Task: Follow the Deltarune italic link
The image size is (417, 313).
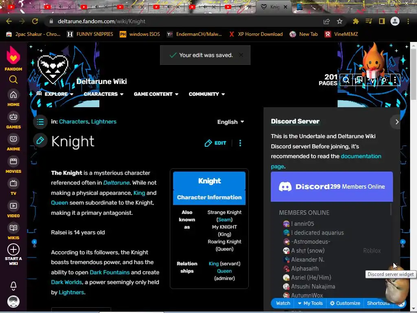Action: (116, 183)
